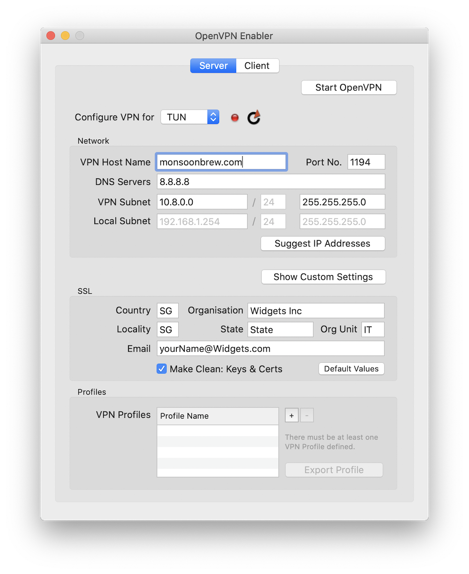Focus the Port No. input field
469x574 pixels.
point(366,162)
